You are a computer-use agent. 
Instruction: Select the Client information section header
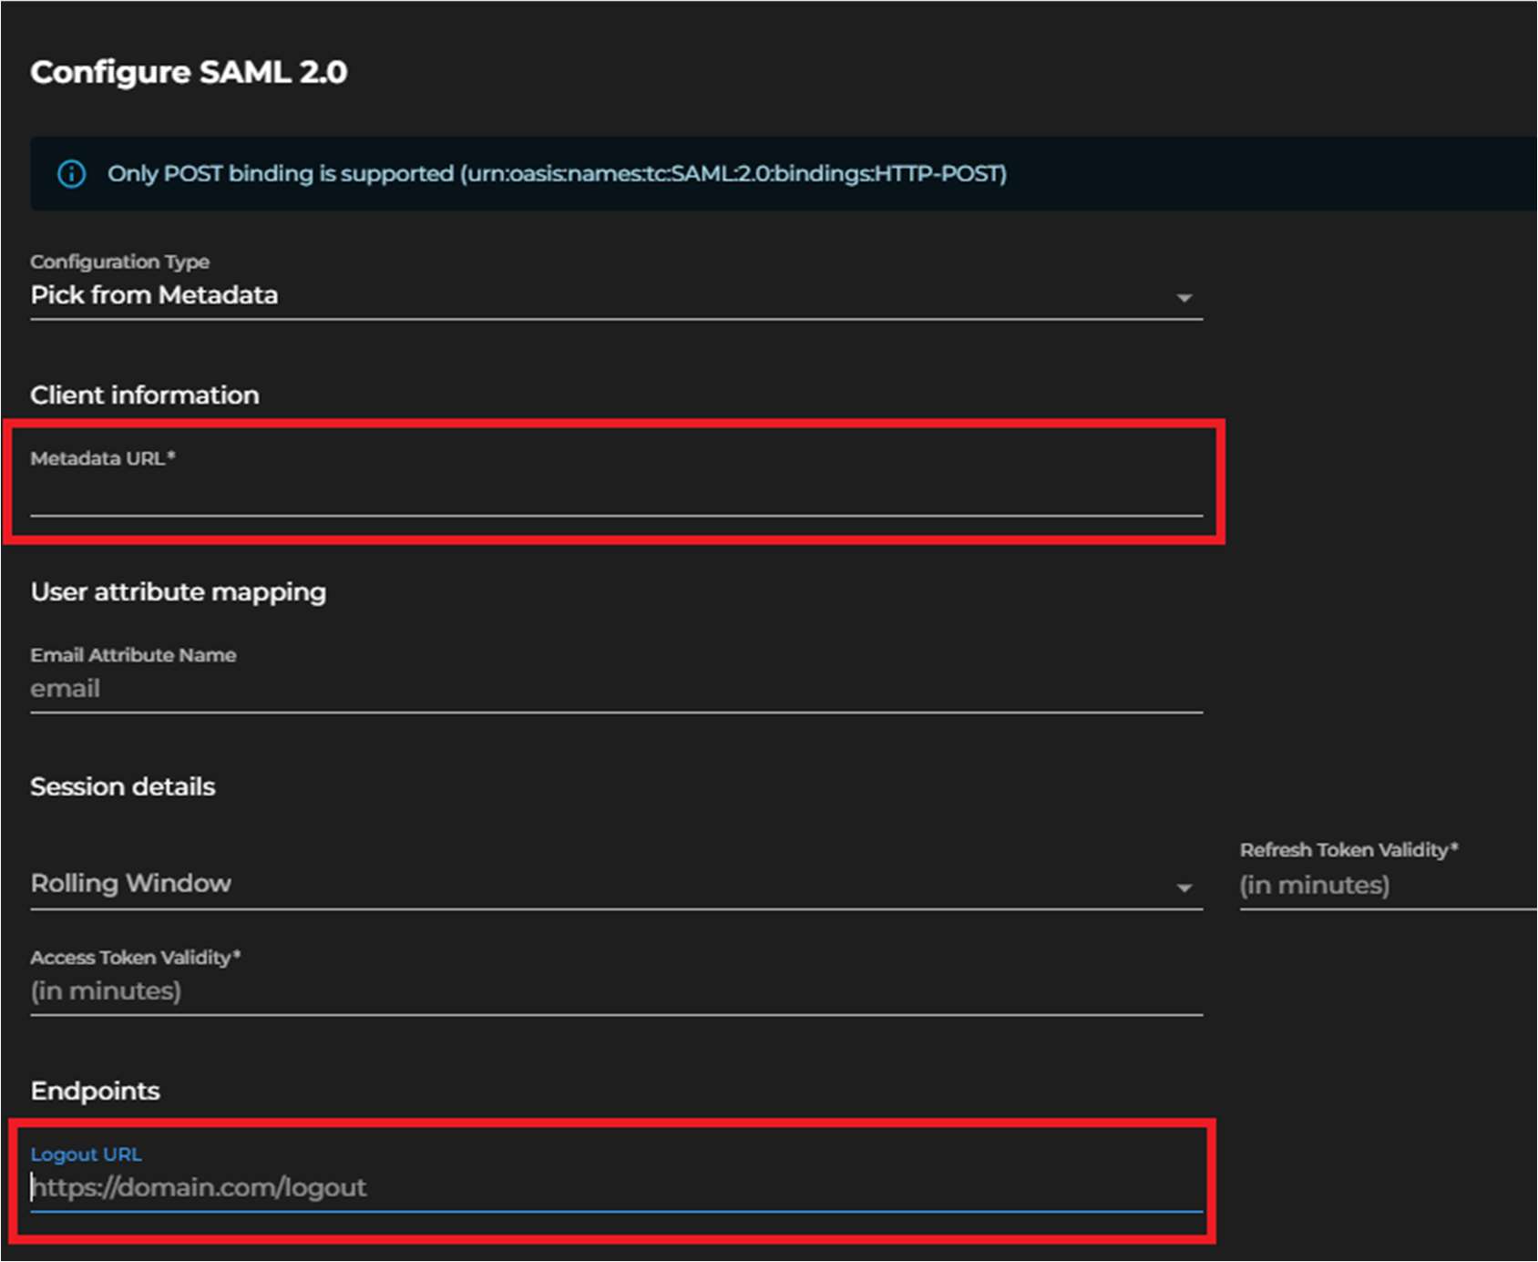point(145,395)
